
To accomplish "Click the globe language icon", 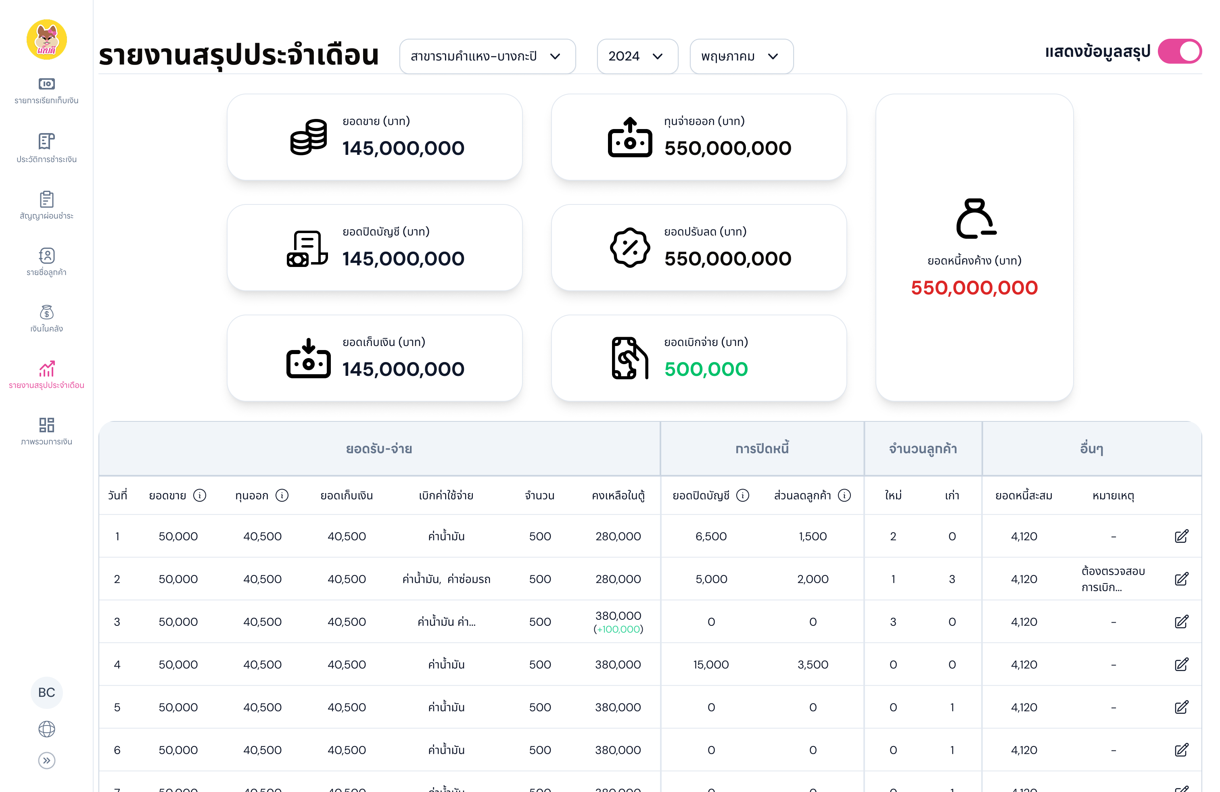I will point(47,729).
